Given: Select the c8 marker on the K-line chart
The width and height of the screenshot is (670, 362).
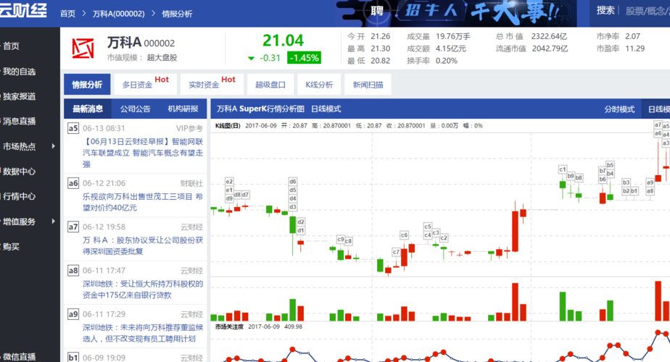Looking at the screenshot, I should pyautogui.click(x=348, y=241).
